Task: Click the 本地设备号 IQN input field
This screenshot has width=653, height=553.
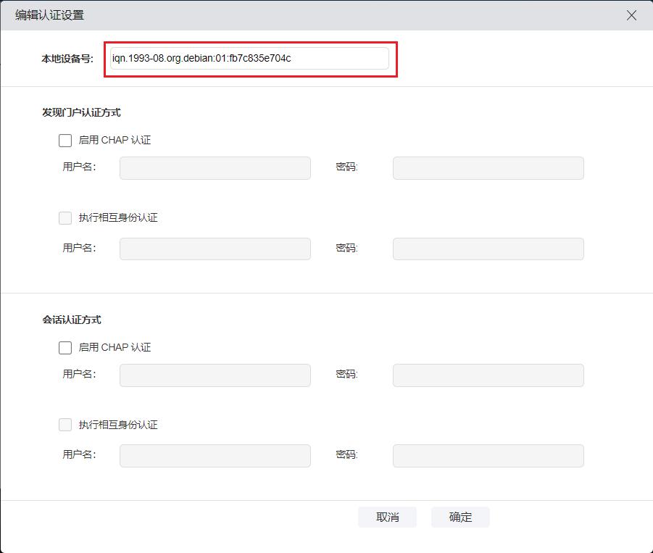Action: coord(249,59)
